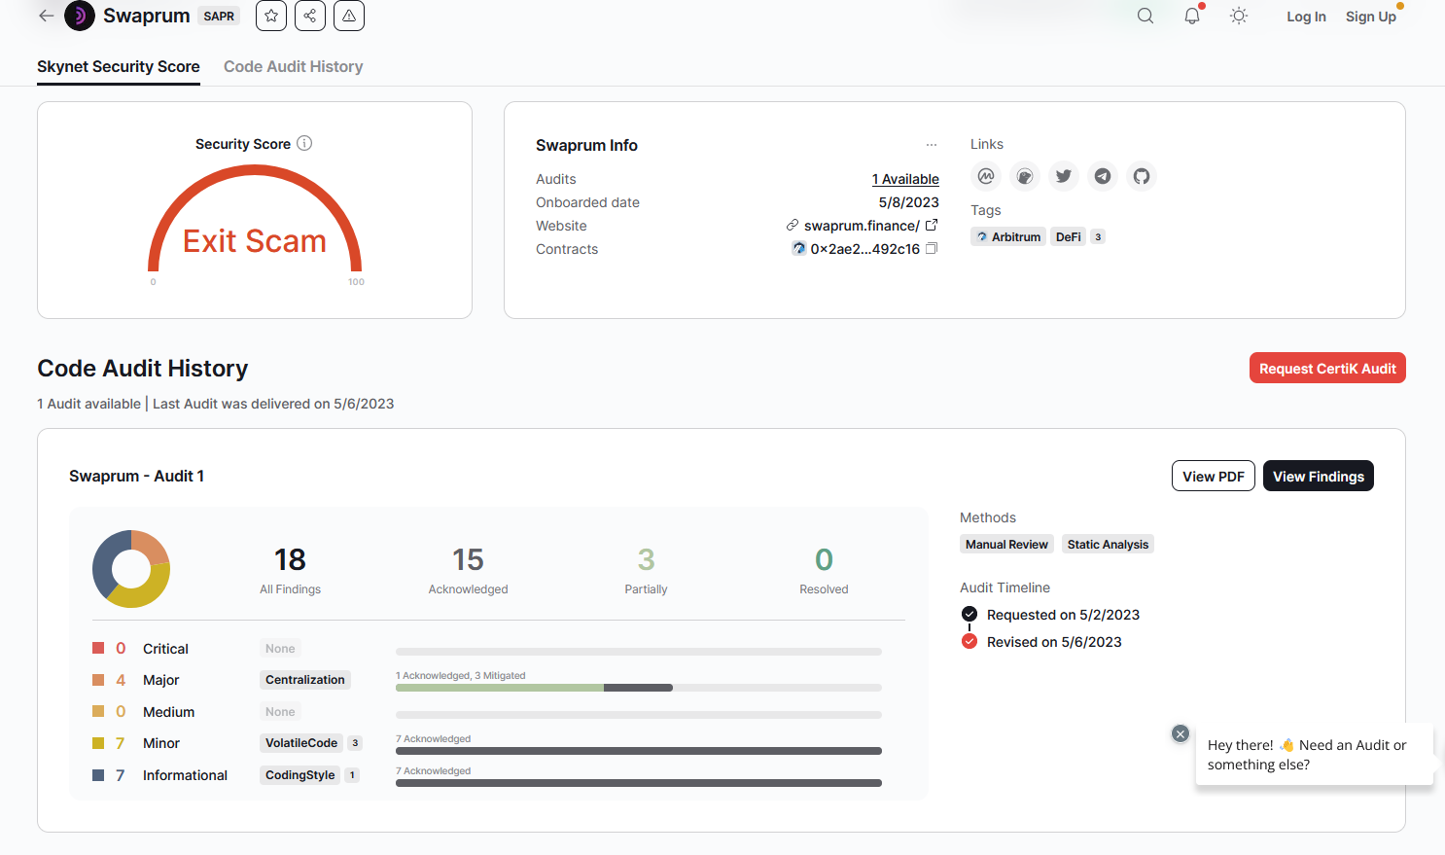The width and height of the screenshot is (1445, 855).
Task: Select the Skynet Security Score tab
Action: (x=119, y=66)
